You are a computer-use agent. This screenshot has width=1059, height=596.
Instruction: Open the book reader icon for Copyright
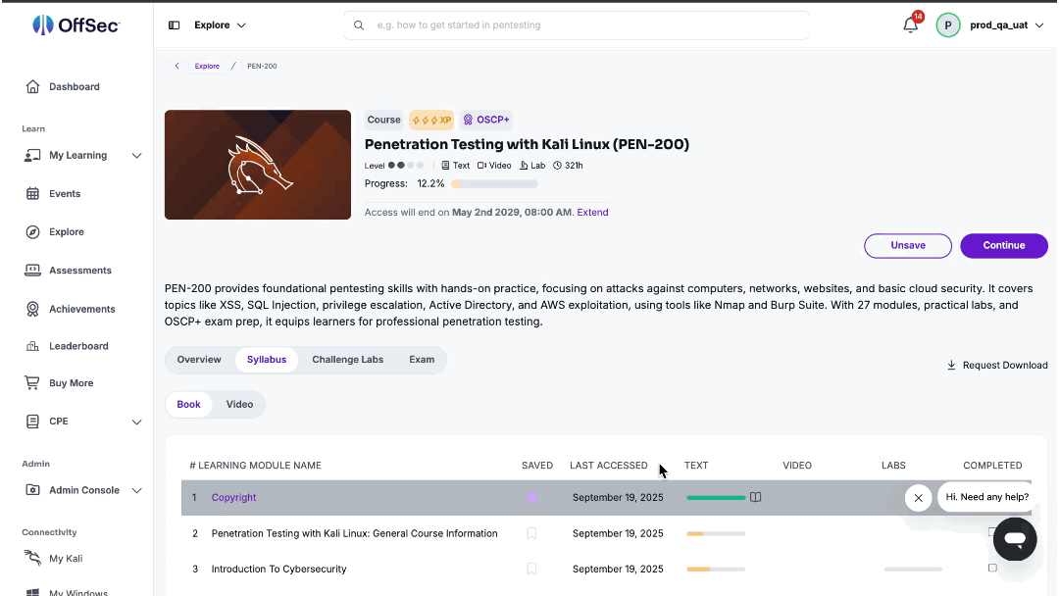tap(755, 497)
